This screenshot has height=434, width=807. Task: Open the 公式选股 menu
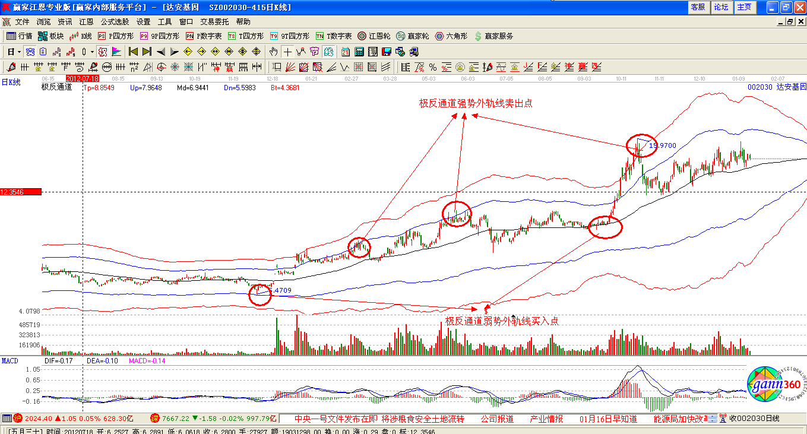coord(115,22)
